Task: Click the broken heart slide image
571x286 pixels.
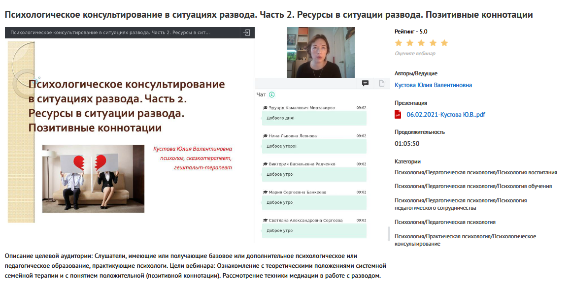Action: (93, 178)
